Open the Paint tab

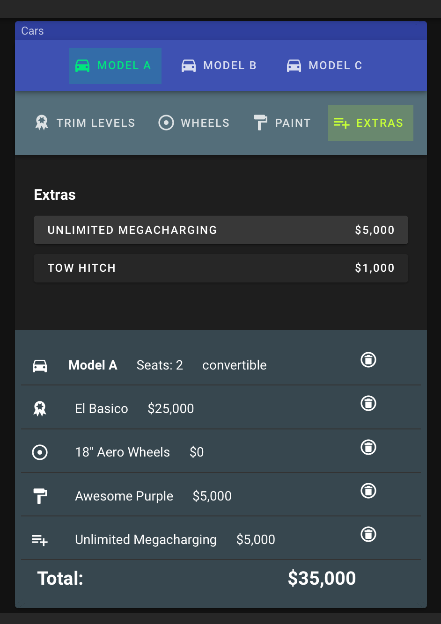[x=282, y=123]
